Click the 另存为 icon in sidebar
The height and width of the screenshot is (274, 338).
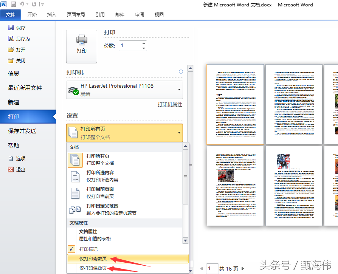11,39
